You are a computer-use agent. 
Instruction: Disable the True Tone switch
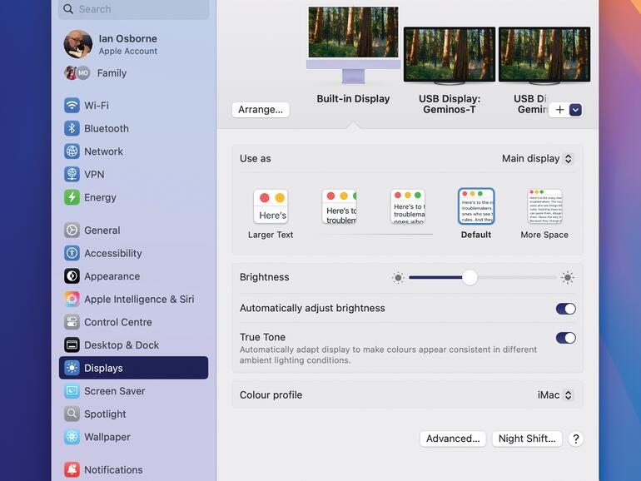tap(566, 338)
